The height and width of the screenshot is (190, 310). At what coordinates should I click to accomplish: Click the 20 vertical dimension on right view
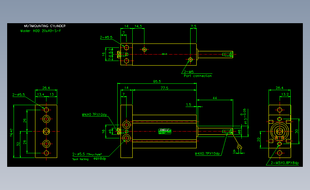pyautogui.click(x=259, y=139)
